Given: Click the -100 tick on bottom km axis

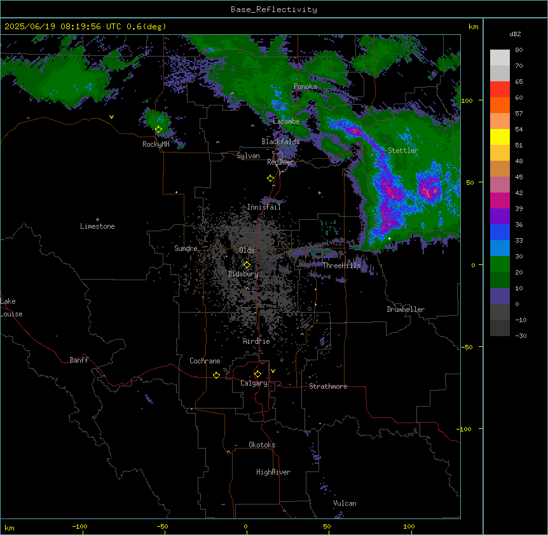Looking at the screenshot, I should coord(79,526).
